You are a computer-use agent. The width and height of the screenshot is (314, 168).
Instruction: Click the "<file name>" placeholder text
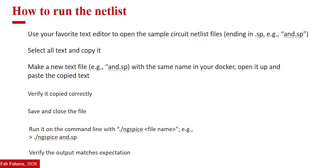[159, 129]
